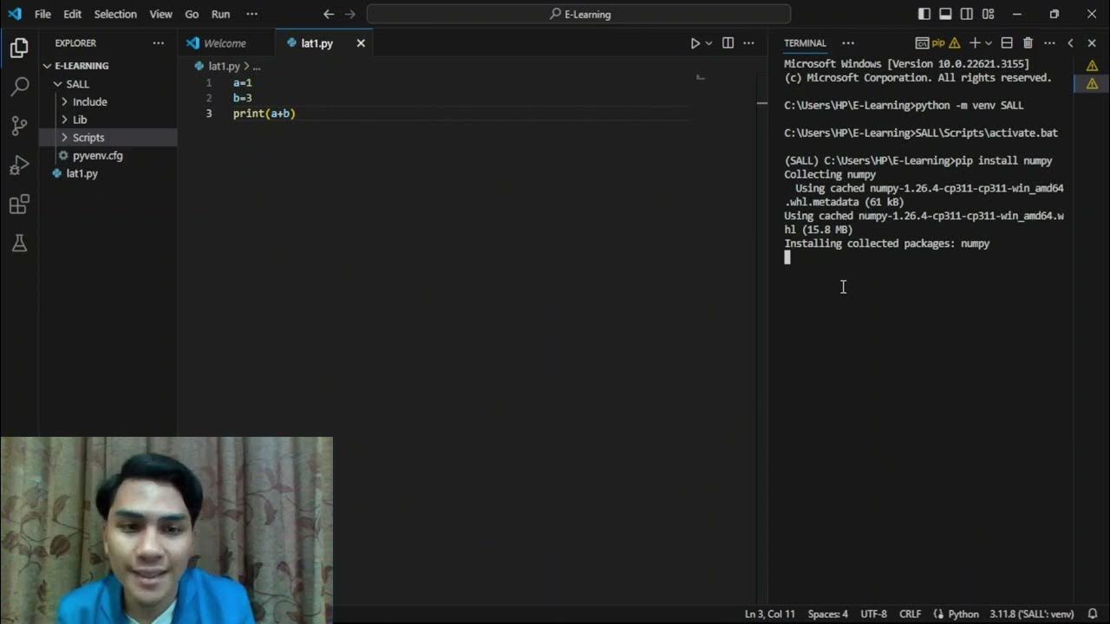Open the Go menu
Screen dimensions: 1110x624
click(192, 14)
